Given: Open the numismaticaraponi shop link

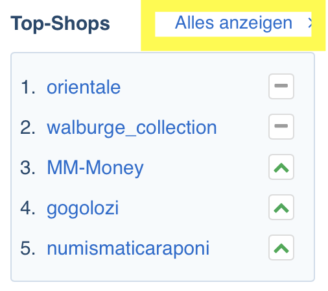Looking at the screenshot, I should click(x=128, y=248).
